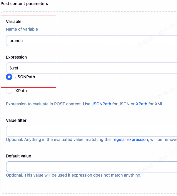This screenshot has width=177, height=196.
Task: Click the 'Value filter' section label
Action: 16,120
